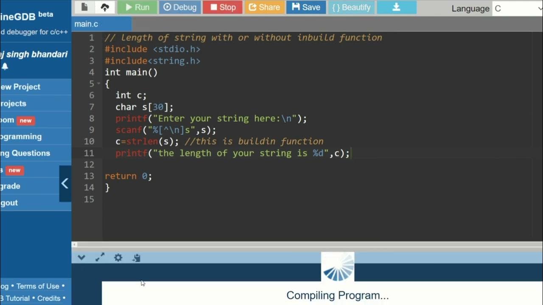Click line number 11 in gutter

point(89,153)
